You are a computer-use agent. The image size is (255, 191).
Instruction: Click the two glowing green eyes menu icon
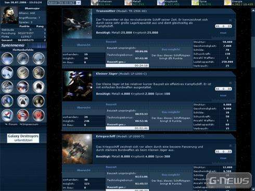click(x=39, y=101)
